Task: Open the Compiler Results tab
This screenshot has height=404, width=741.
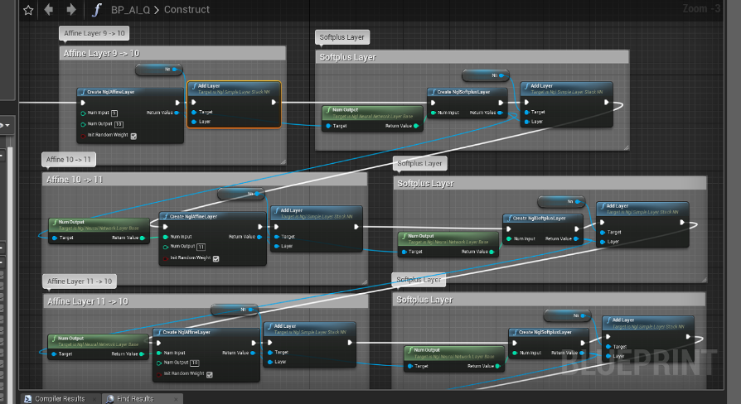Action: coord(59,399)
